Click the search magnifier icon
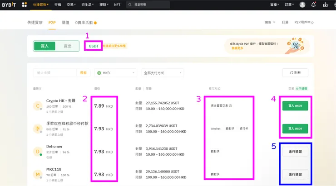The width and height of the screenshot is (336, 186). tap(130, 5)
